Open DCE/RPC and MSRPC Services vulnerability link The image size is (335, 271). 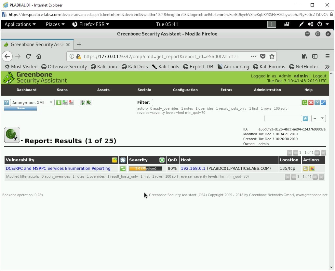point(58,169)
